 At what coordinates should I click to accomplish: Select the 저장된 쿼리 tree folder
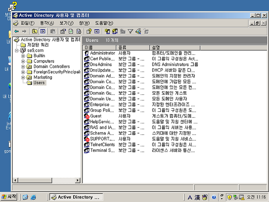38,45
